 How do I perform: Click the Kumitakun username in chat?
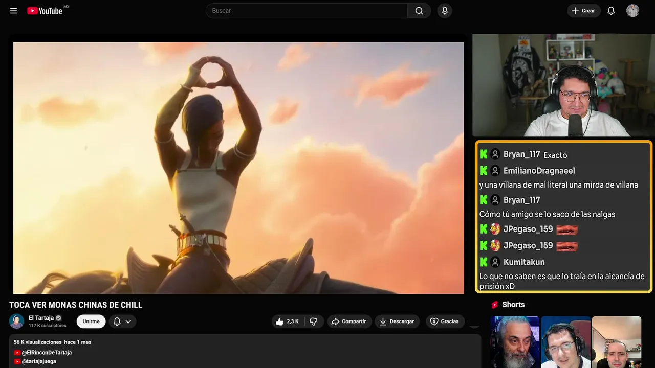pyautogui.click(x=524, y=262)
